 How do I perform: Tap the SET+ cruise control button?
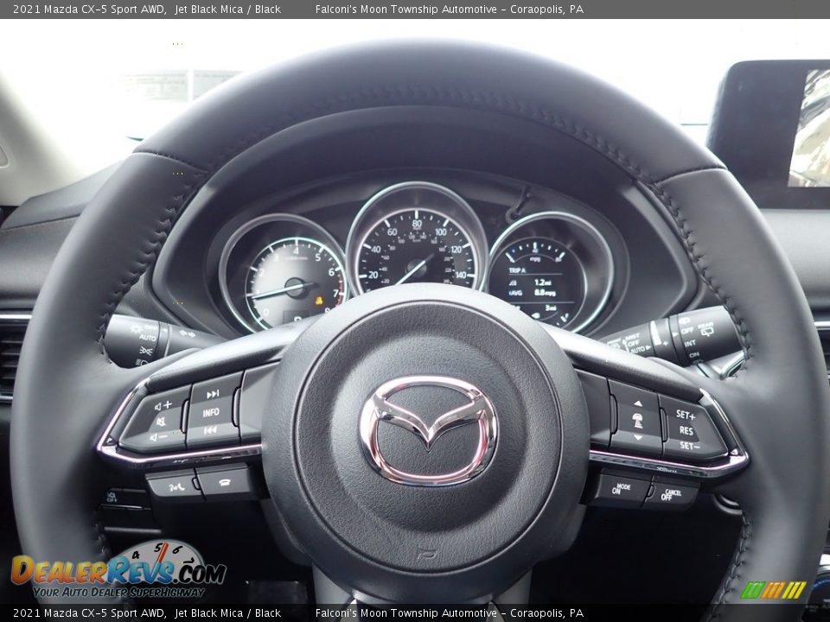(686, 415)
